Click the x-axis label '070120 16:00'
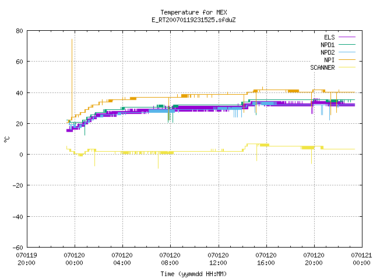Image resolution: width=373 pixels, height=279 pixels. tap(266, 259)
